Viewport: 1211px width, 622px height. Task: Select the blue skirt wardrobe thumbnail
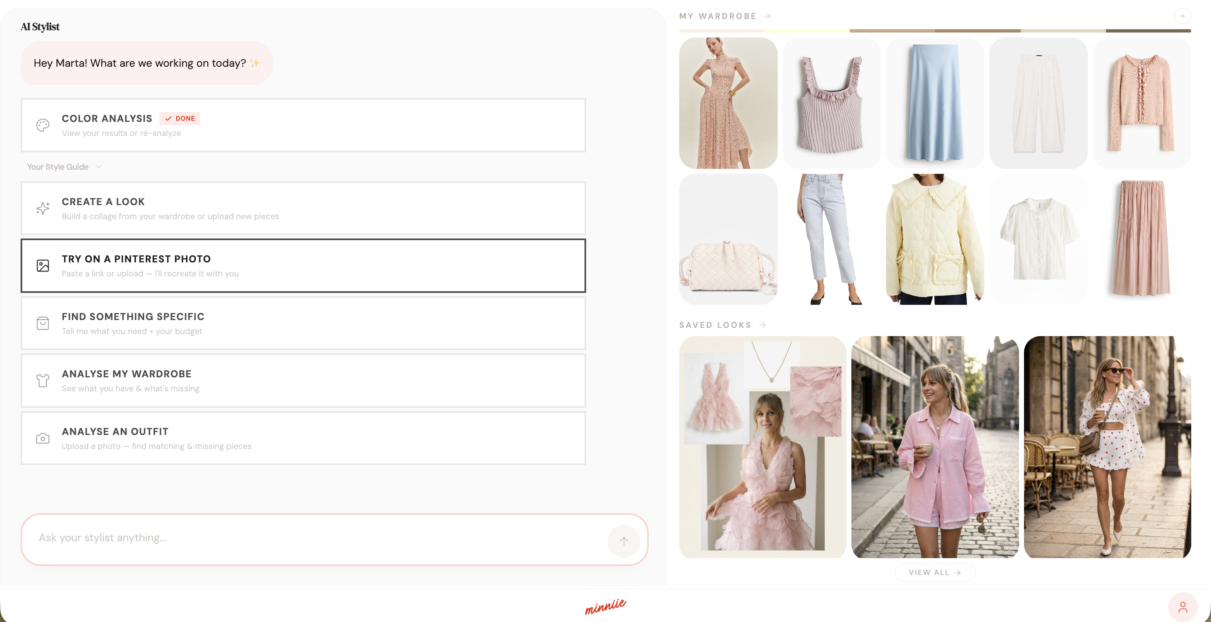[935, 103]
